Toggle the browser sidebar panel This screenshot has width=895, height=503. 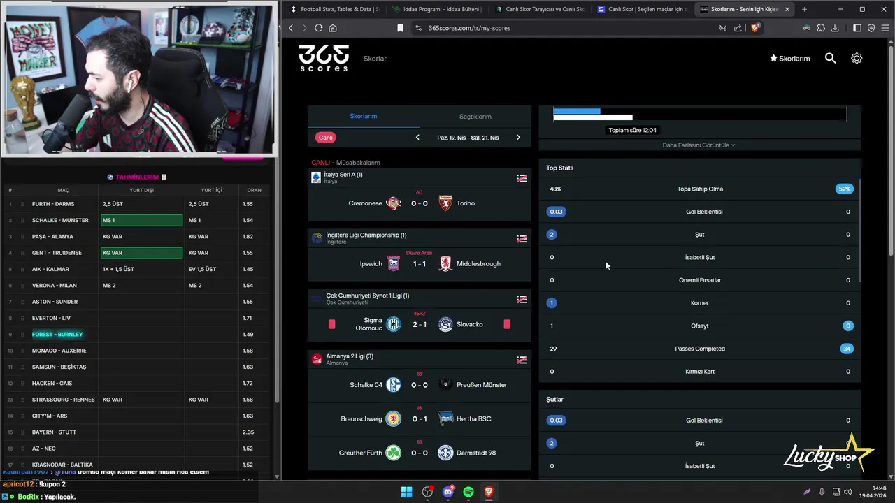tap(857, 28)
